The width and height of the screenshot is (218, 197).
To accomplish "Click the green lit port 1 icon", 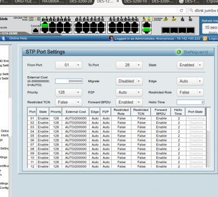I will pos(45,26).
